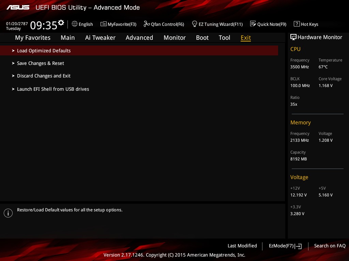Choose Discard Changes and Exit
Viewport: 349px width, 261px height.
coord(44,76)
